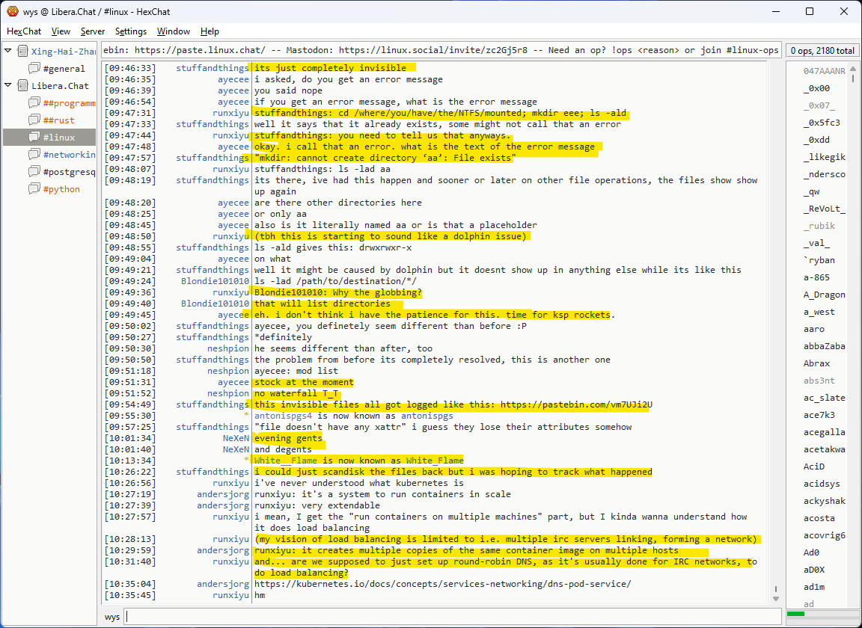Viewport: 862px width, 628px height.
Task: Click the #python channel chat icon
Action: (x=34, y=189)
